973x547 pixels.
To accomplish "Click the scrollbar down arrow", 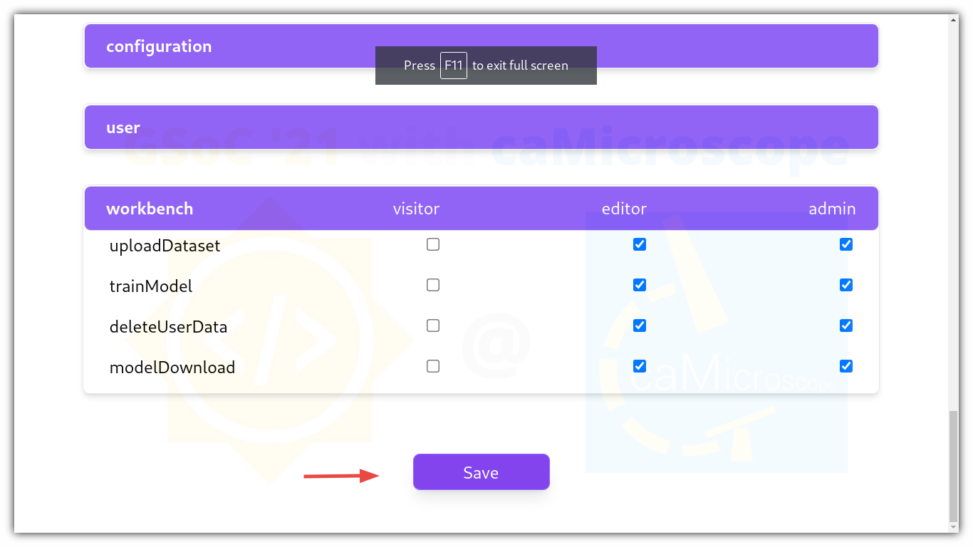I will tap(954, 527).
